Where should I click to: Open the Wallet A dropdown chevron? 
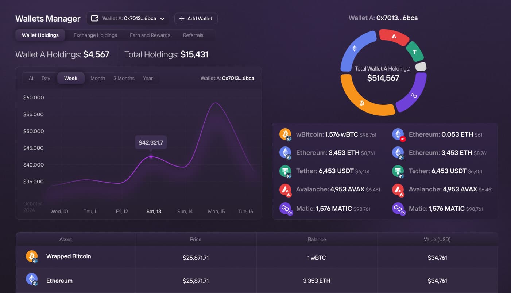[162, 19]
